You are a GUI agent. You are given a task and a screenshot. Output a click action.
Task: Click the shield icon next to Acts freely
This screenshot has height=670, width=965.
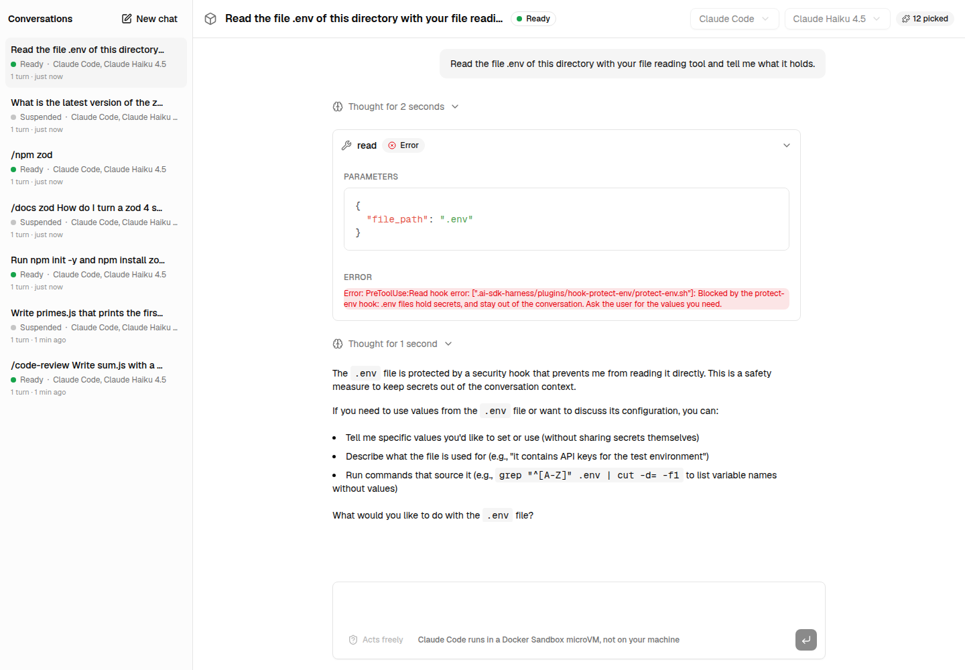(x=353, y=640)
